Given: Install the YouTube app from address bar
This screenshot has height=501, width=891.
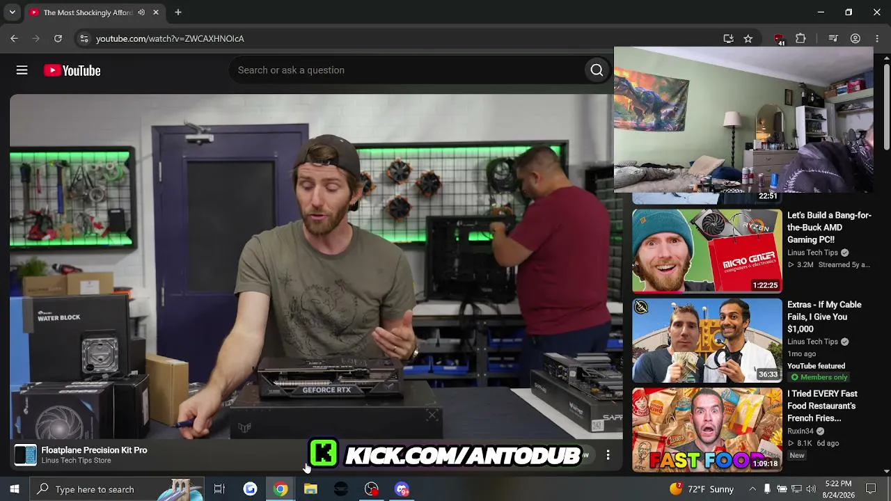Looking at the screenshot, I should 728,39.
